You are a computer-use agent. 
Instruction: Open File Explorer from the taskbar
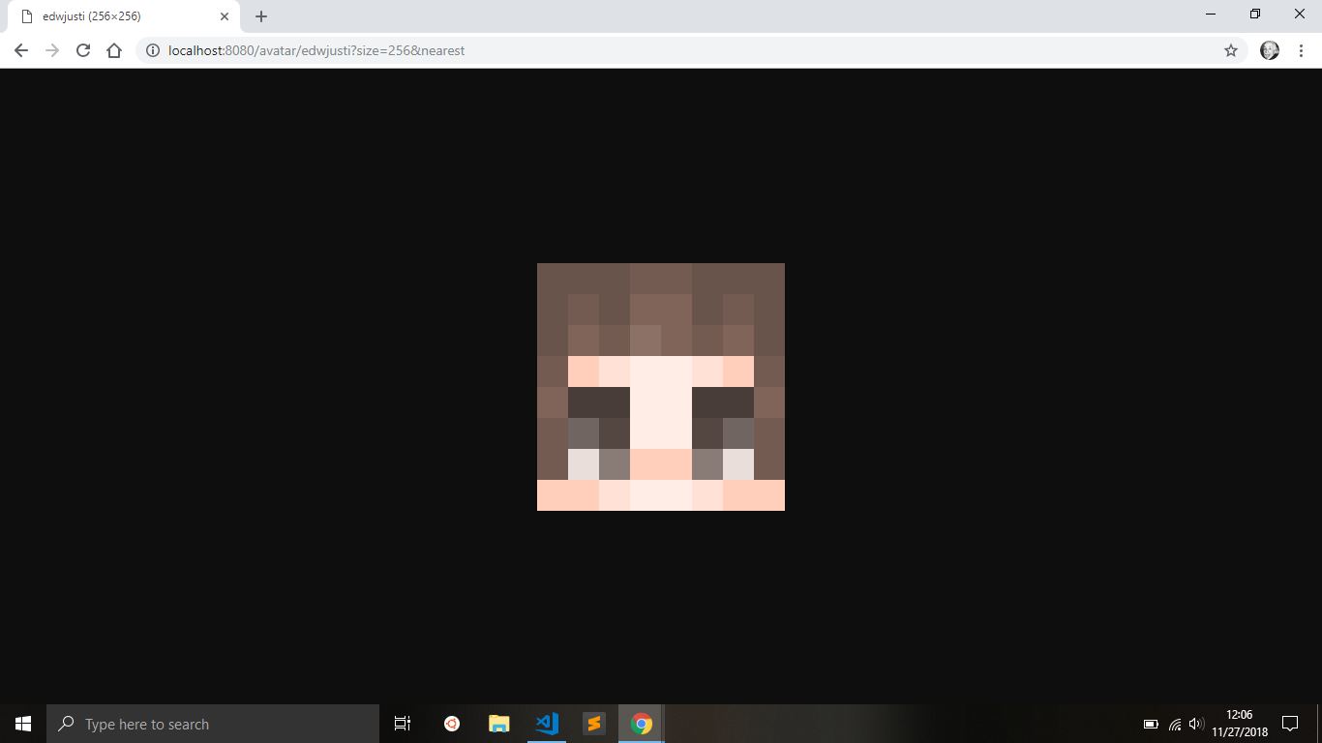click(498, 723)
